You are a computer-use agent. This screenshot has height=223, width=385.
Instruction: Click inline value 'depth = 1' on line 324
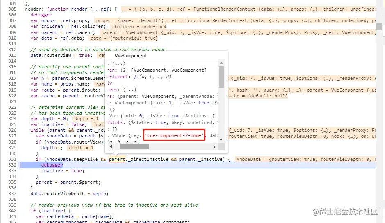click(86, 119)
